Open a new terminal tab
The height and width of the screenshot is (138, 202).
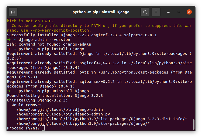(x=13, y=12)
